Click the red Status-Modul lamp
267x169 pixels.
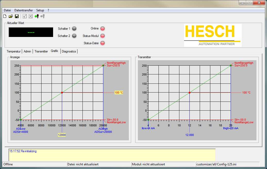click(103, 36)
